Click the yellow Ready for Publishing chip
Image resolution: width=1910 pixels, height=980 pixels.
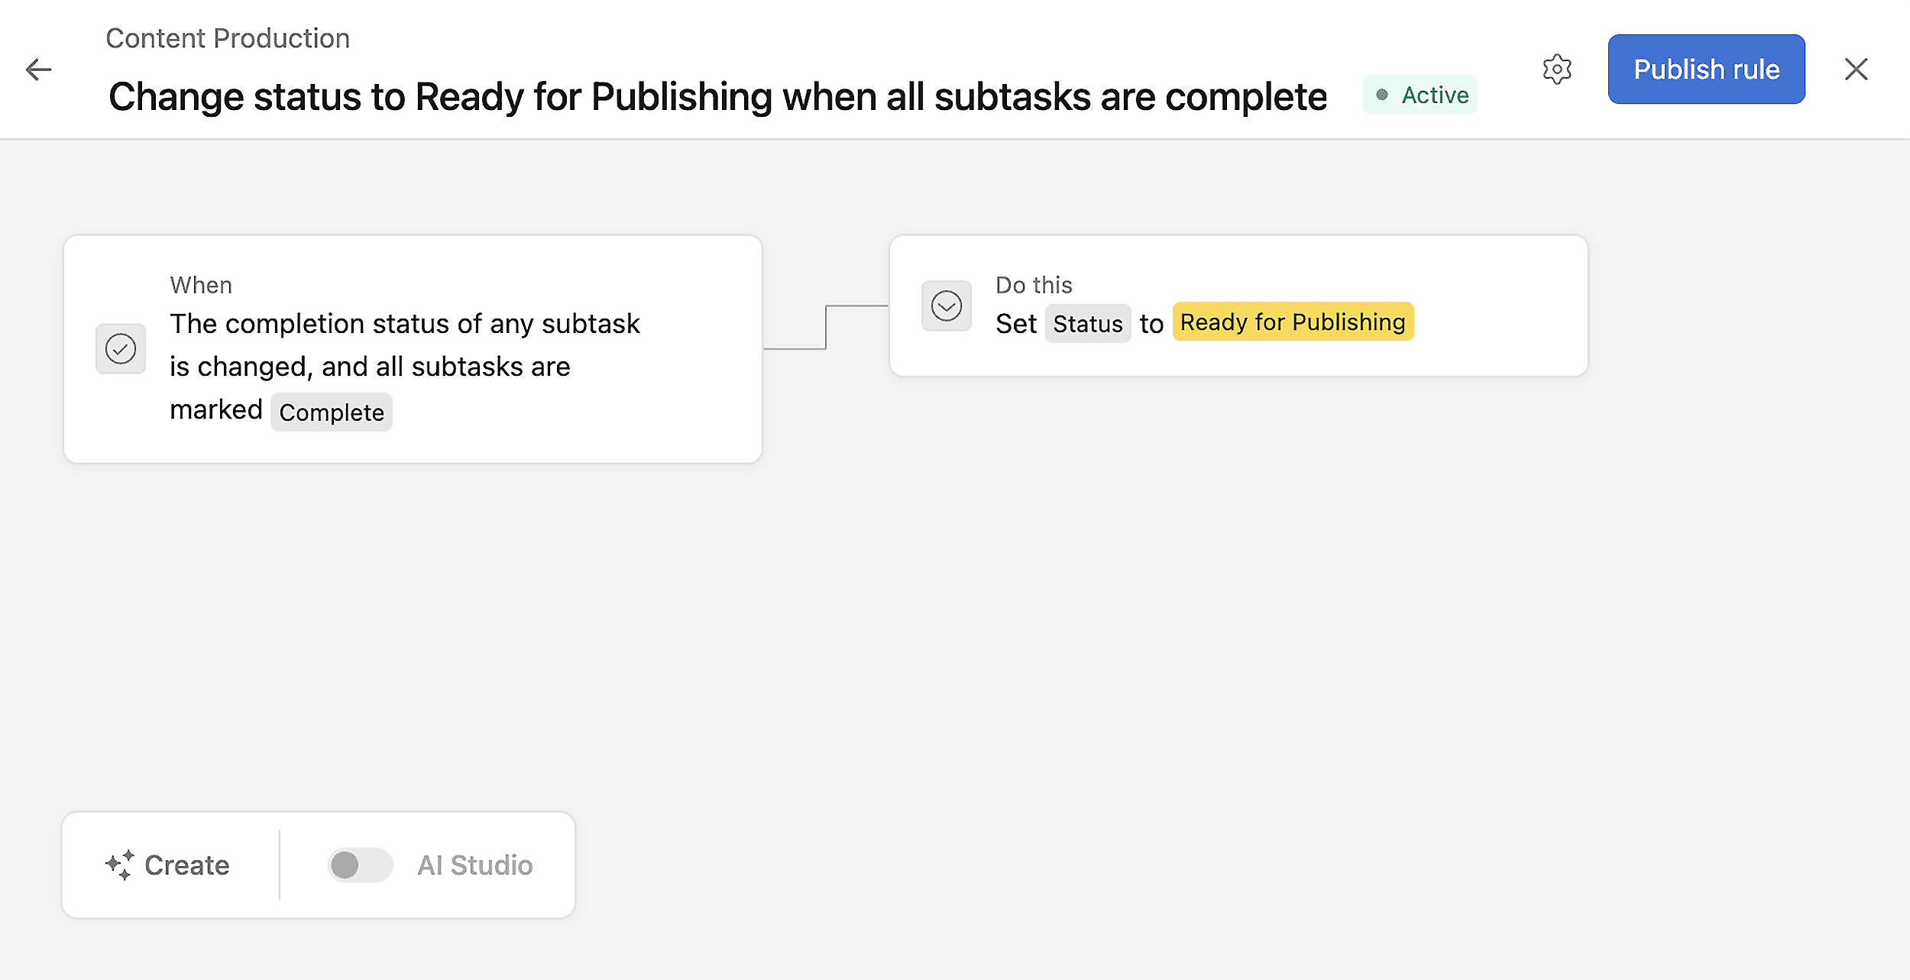[1293, 322]
